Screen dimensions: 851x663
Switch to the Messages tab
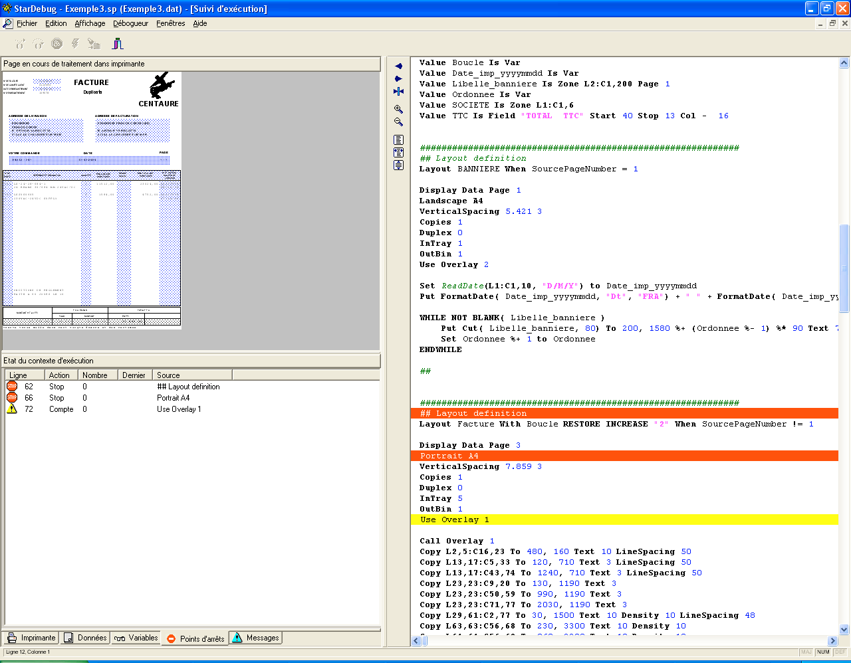pos(256,638)
